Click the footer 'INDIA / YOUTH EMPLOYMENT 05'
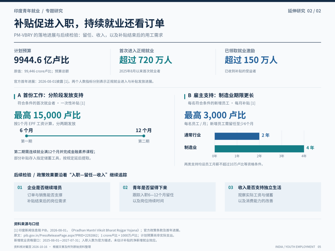 pos(298,247)
